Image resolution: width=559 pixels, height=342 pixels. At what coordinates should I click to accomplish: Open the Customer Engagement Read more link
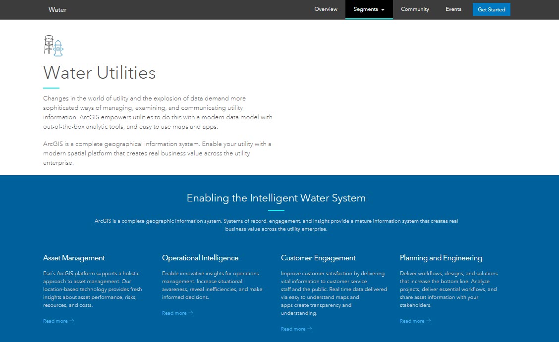(293, 329)
